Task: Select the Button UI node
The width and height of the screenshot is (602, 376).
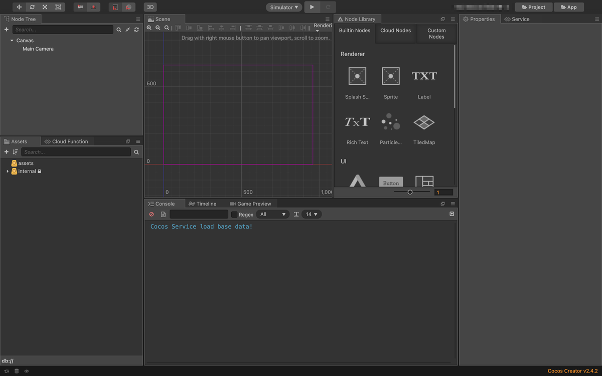Action: coord(391,181)
